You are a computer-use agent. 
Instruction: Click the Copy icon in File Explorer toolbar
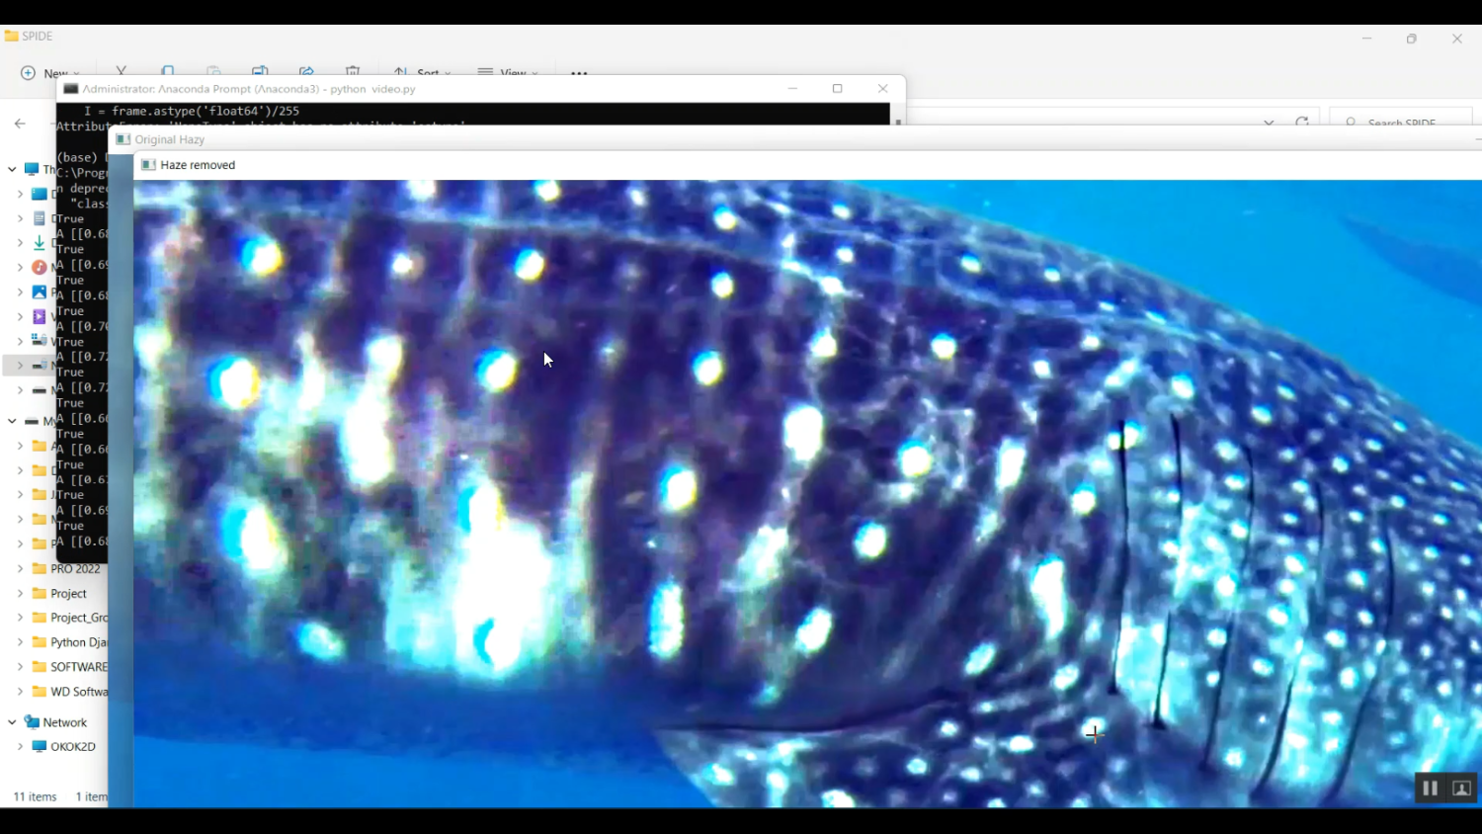point(168,71)
